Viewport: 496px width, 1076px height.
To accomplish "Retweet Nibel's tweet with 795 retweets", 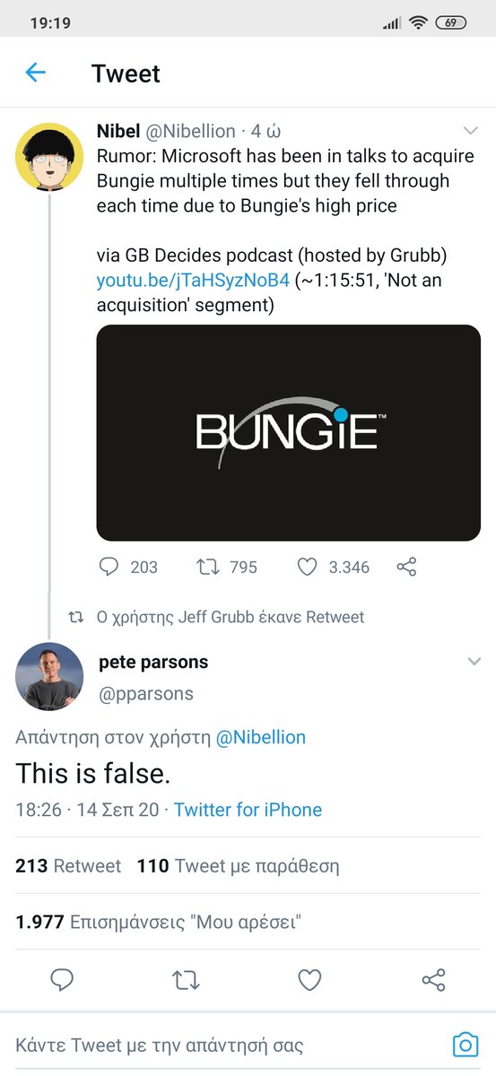I will [x=206, y=567].
